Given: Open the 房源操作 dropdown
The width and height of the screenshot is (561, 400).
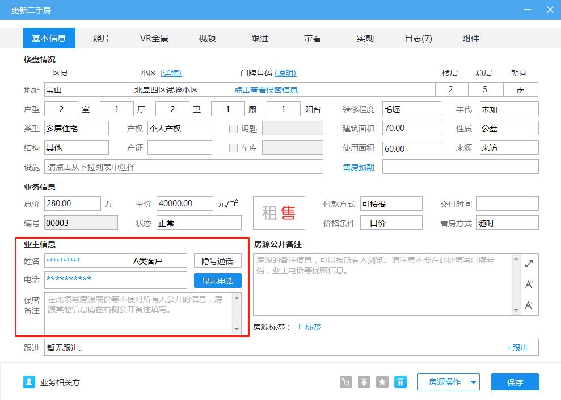Looking at the screenshot, I should coord(448,382).
